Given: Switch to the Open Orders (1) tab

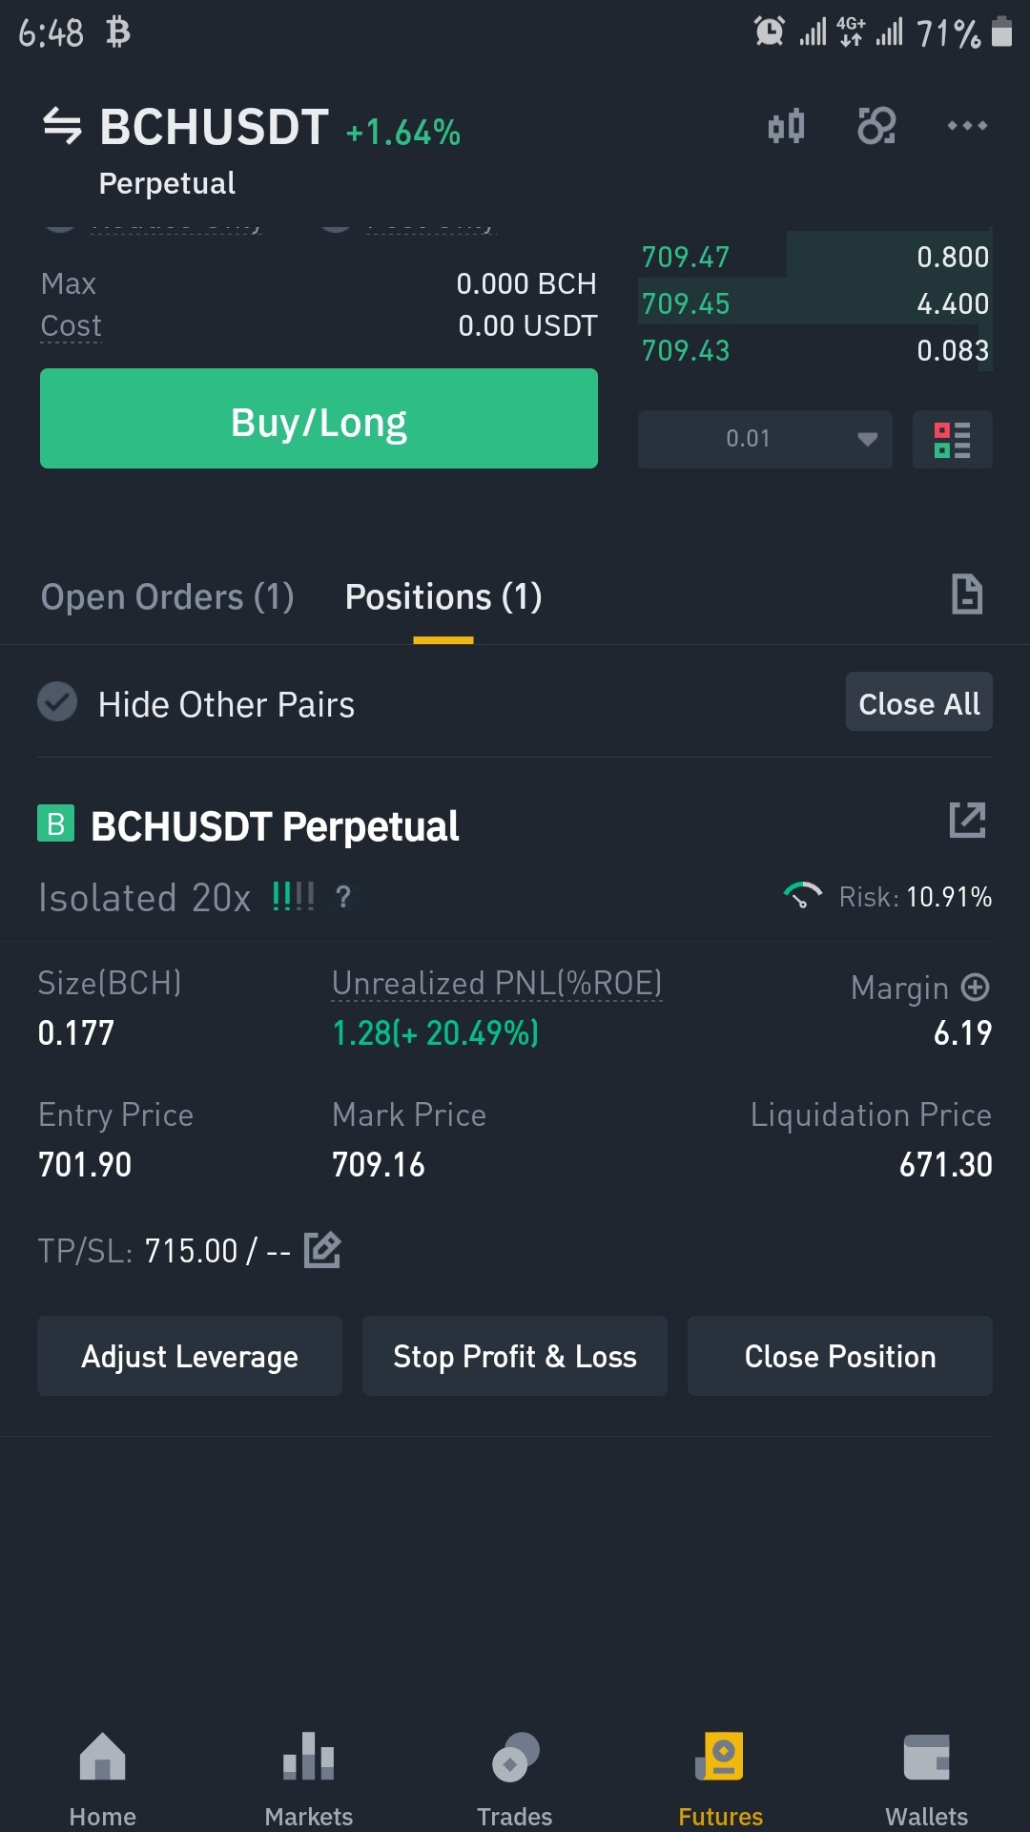Looking at the screenshot, I should click(x=168, y=597).
